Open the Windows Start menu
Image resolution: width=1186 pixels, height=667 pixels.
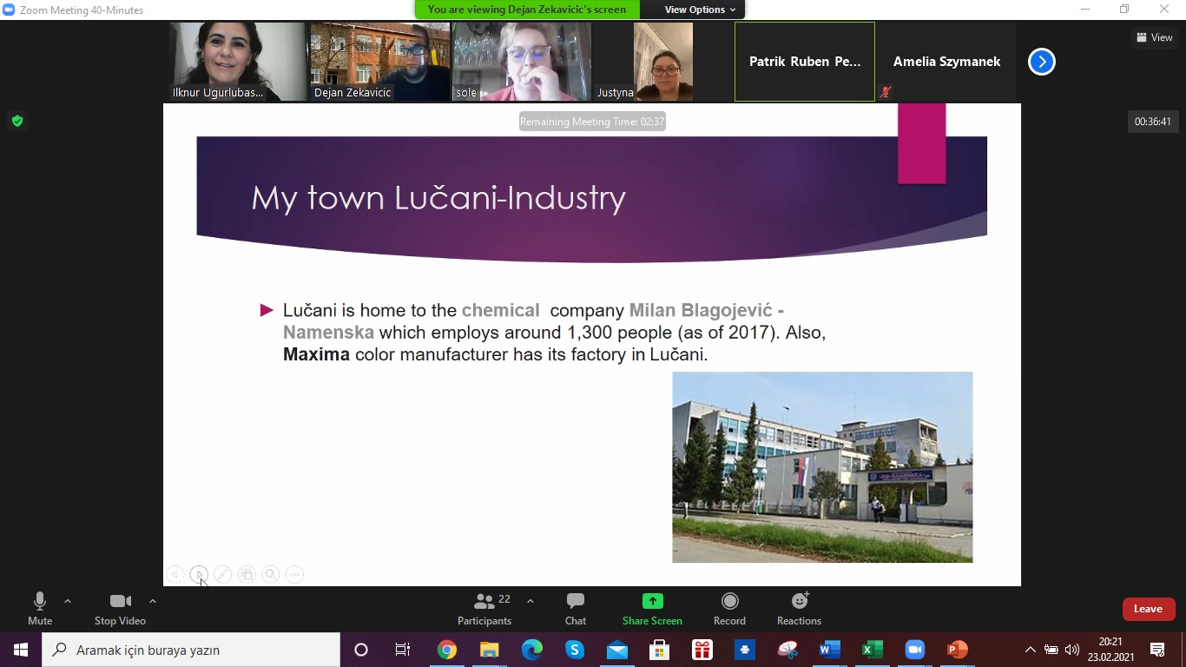[21, 650]
